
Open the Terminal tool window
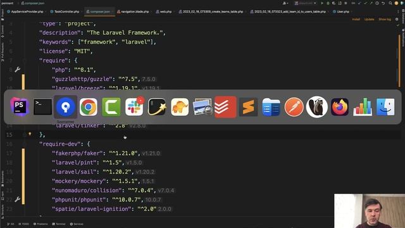59,224
